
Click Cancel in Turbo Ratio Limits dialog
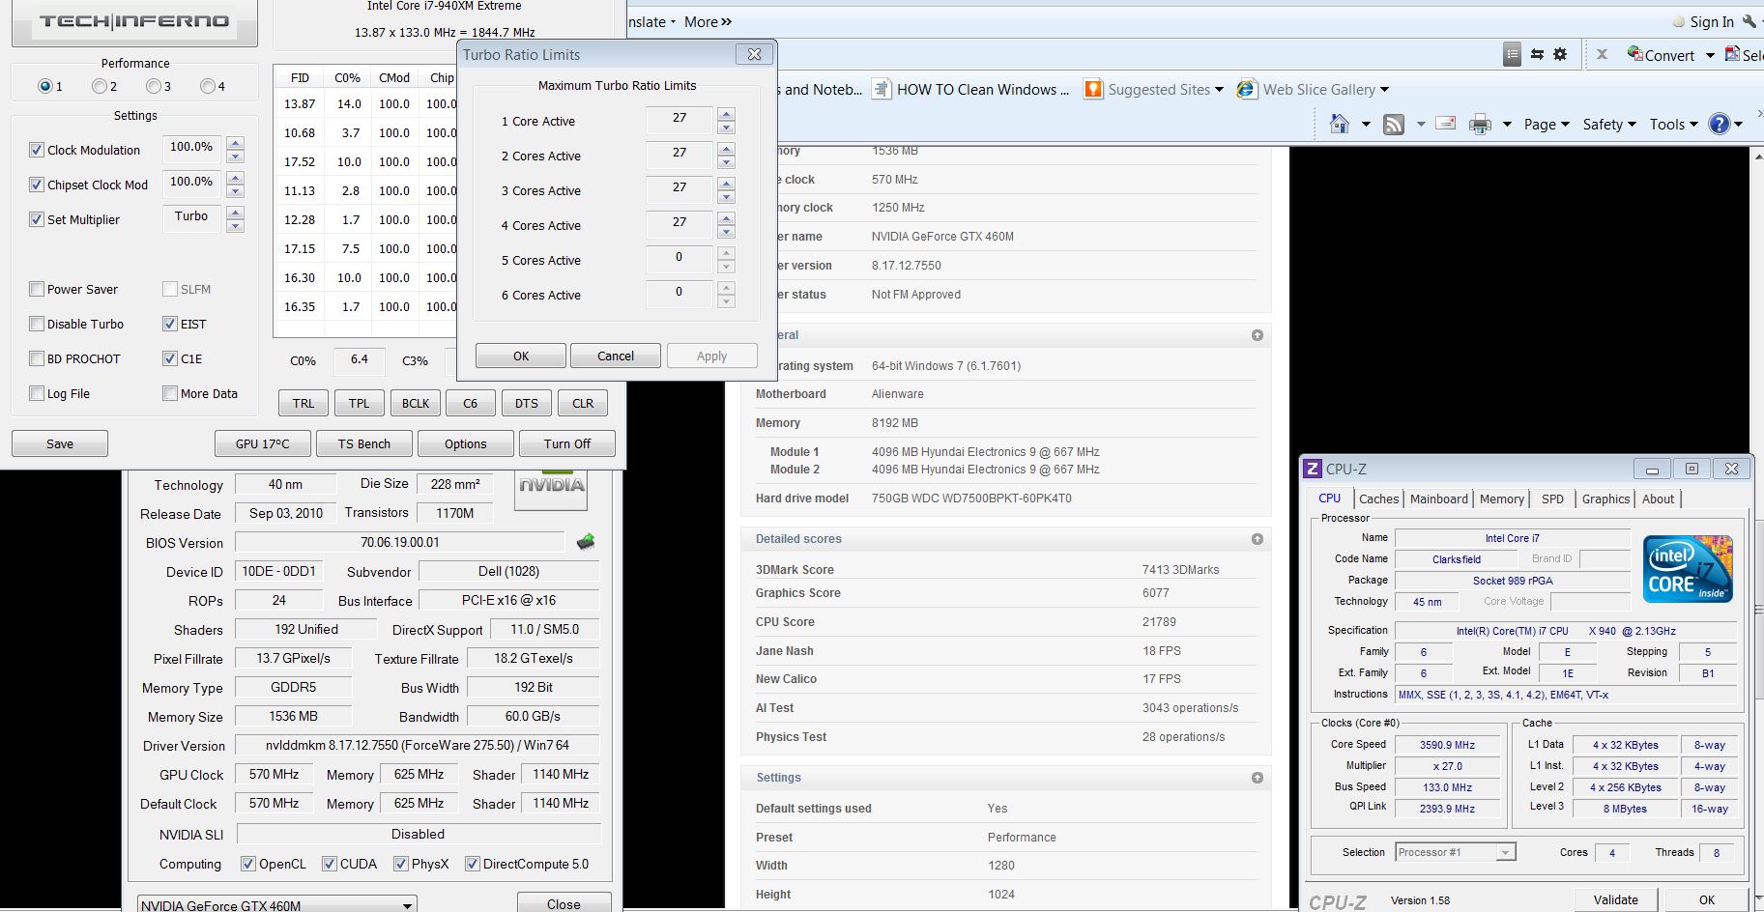(x=616, y=356)
